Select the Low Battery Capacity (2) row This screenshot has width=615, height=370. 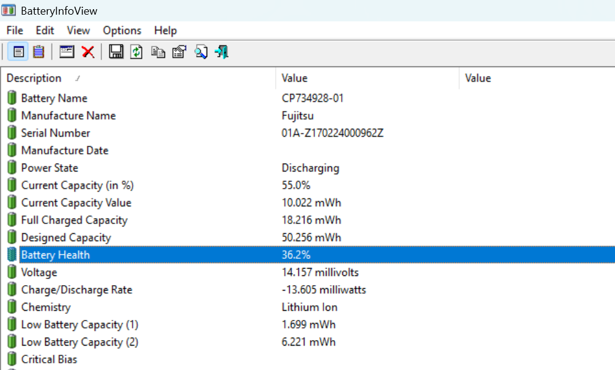[x=307, y=342]
